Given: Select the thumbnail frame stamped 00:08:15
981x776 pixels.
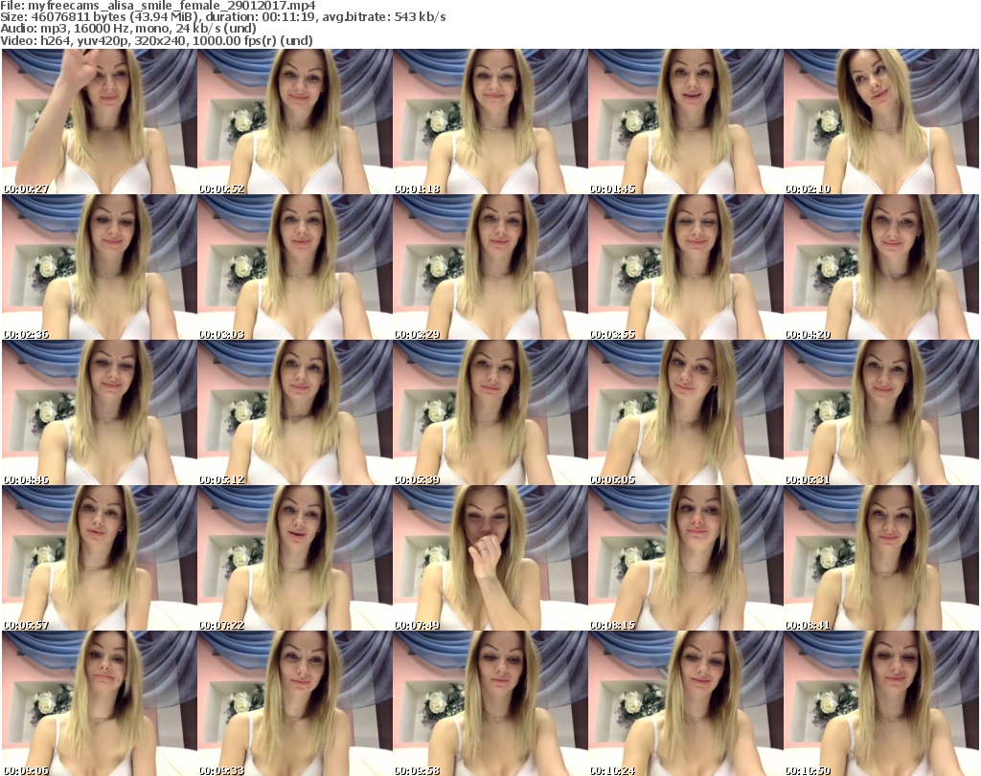Looking at the screenshot, I should tap(686, 558).
